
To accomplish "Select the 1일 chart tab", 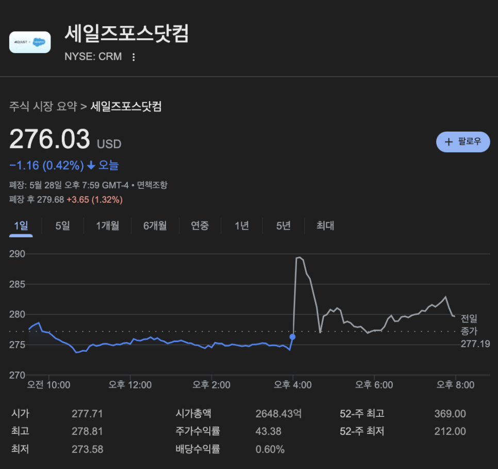I will pyautogui.click(x=21, y=226).
